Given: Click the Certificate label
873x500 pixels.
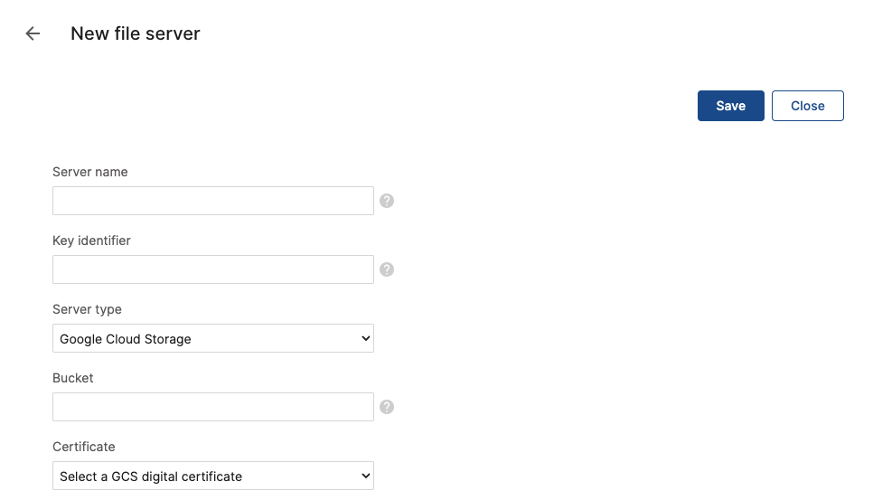Looking at the screenshot, I should pos(84,447).
